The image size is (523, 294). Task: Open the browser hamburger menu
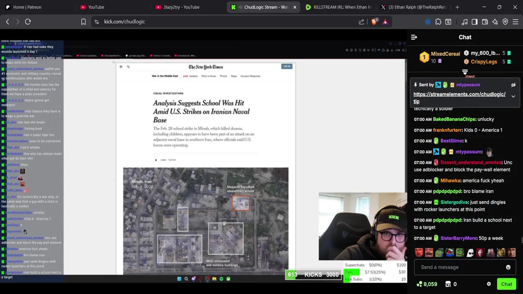pos(516,22)
